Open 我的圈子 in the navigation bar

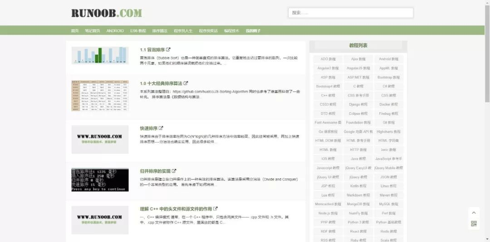[x=253, y=30]
